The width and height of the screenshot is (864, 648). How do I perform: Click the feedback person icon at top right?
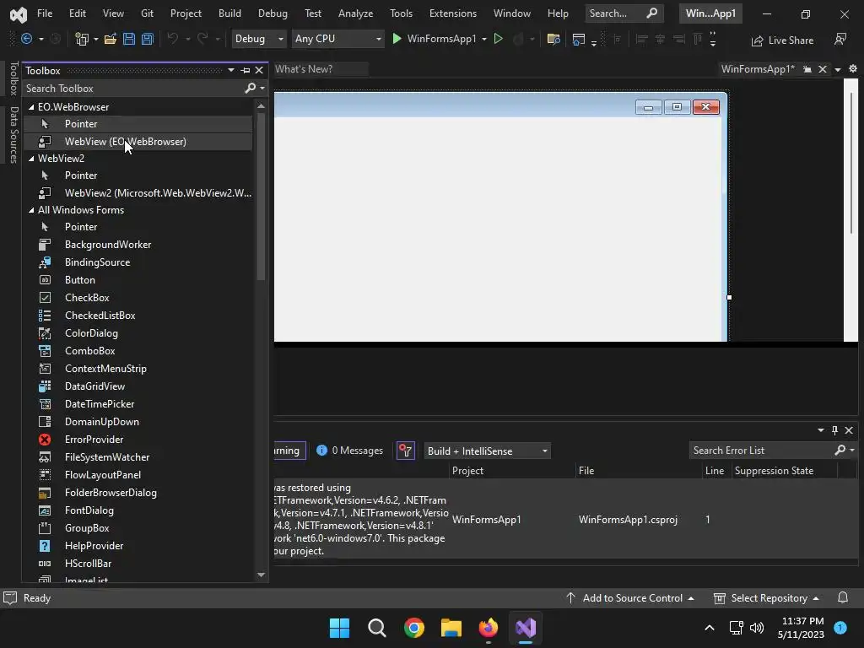coord(840,39)
